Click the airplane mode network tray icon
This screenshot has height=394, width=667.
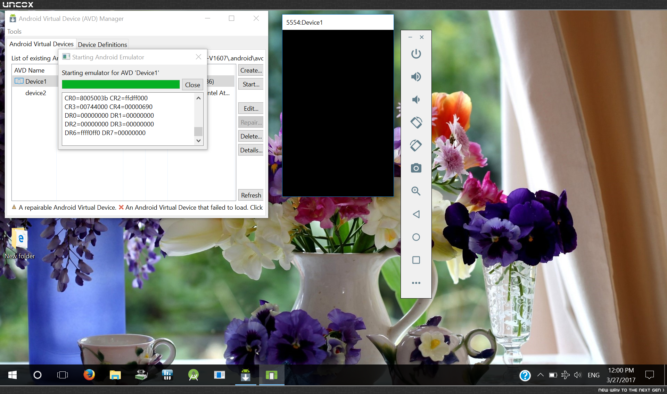click(566, 375)
